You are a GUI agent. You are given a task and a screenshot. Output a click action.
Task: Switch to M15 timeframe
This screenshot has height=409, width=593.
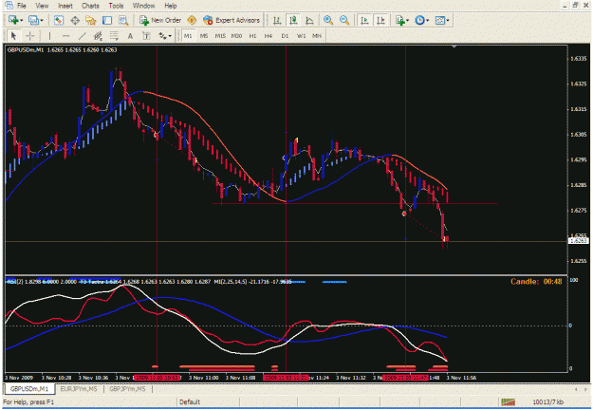220,36
